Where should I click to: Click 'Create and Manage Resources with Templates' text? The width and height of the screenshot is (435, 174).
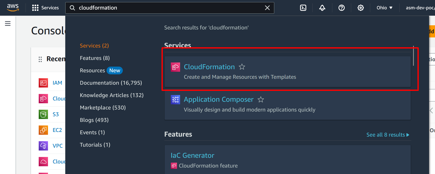[240, 77]
